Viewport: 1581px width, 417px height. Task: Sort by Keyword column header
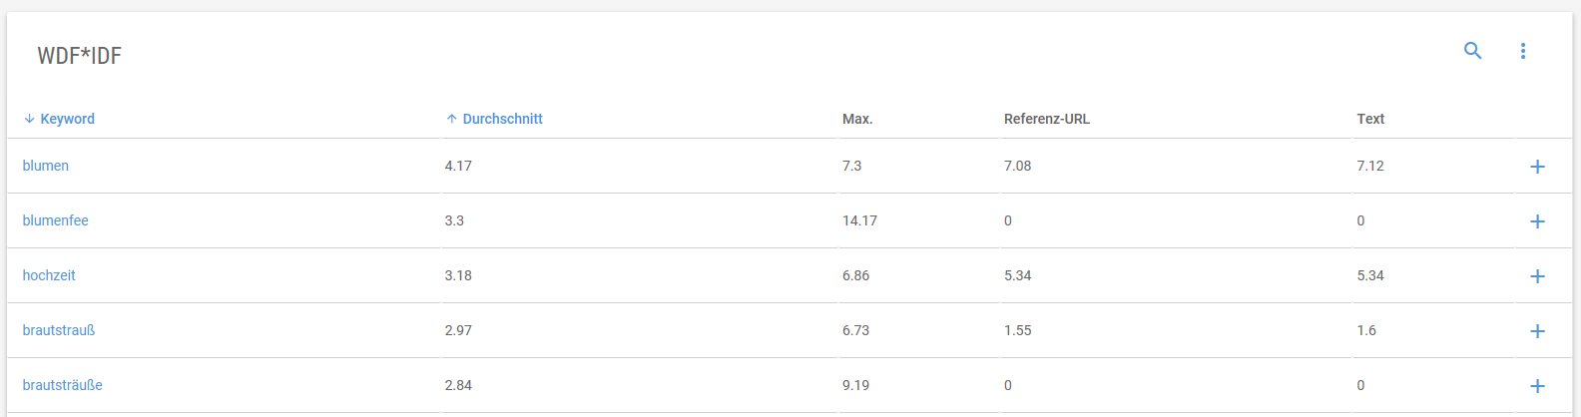59,119
